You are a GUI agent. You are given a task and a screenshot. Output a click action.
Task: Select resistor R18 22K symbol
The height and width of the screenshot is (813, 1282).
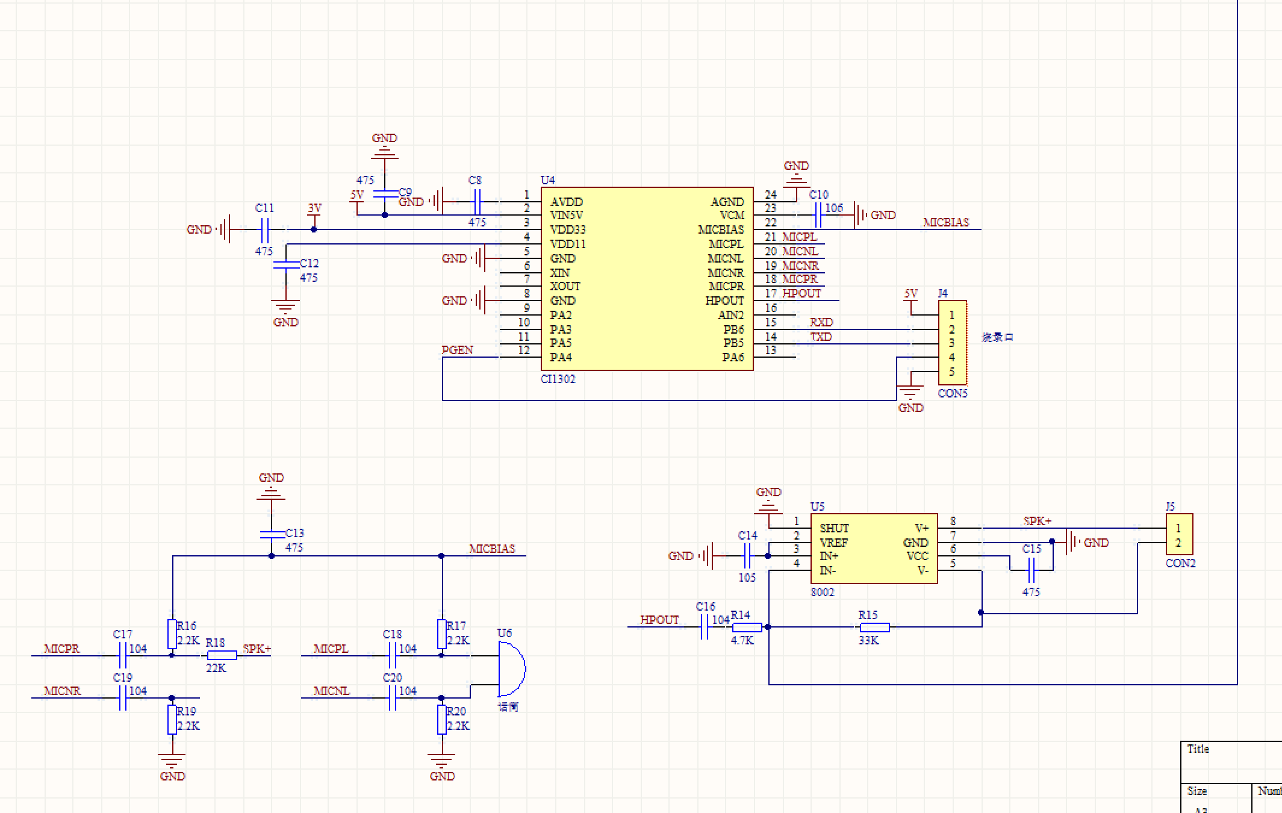point(222,656)
